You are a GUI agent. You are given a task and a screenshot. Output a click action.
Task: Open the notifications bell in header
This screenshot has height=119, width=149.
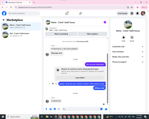[137, 13]
